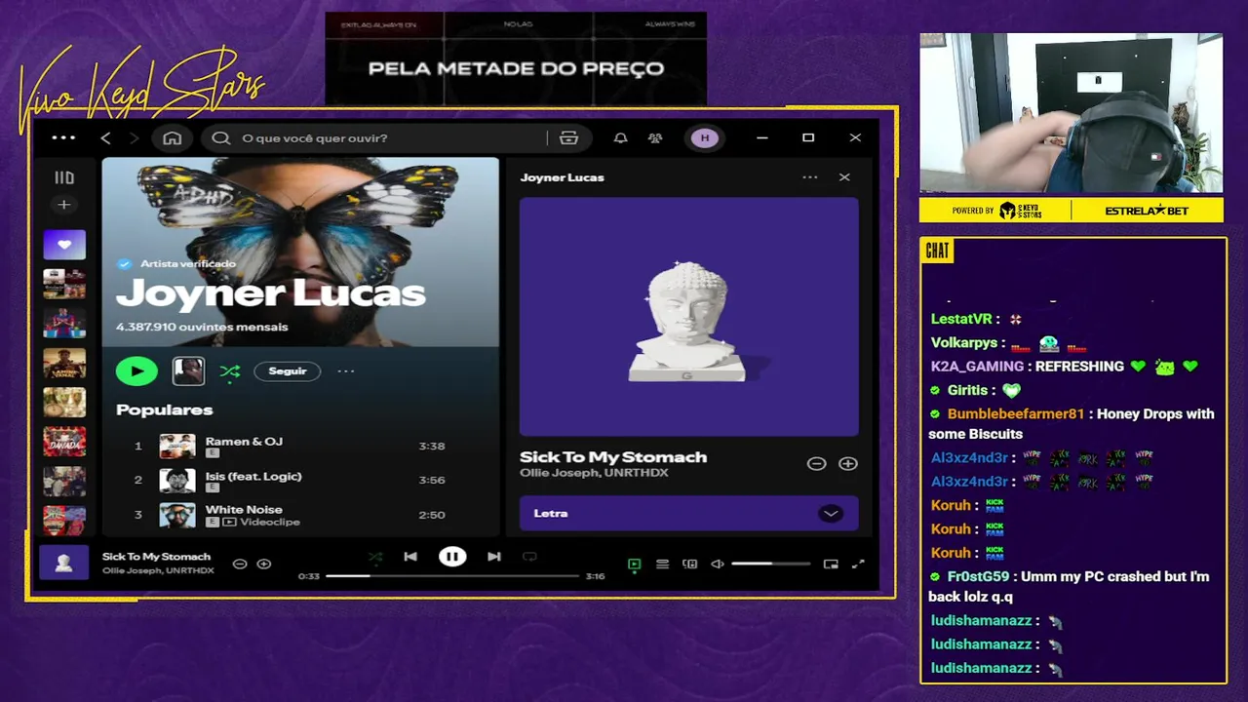This screenshot has height=702, width=1248.
Task: Open artist pick thumbnail next to play
Action: 188,370
